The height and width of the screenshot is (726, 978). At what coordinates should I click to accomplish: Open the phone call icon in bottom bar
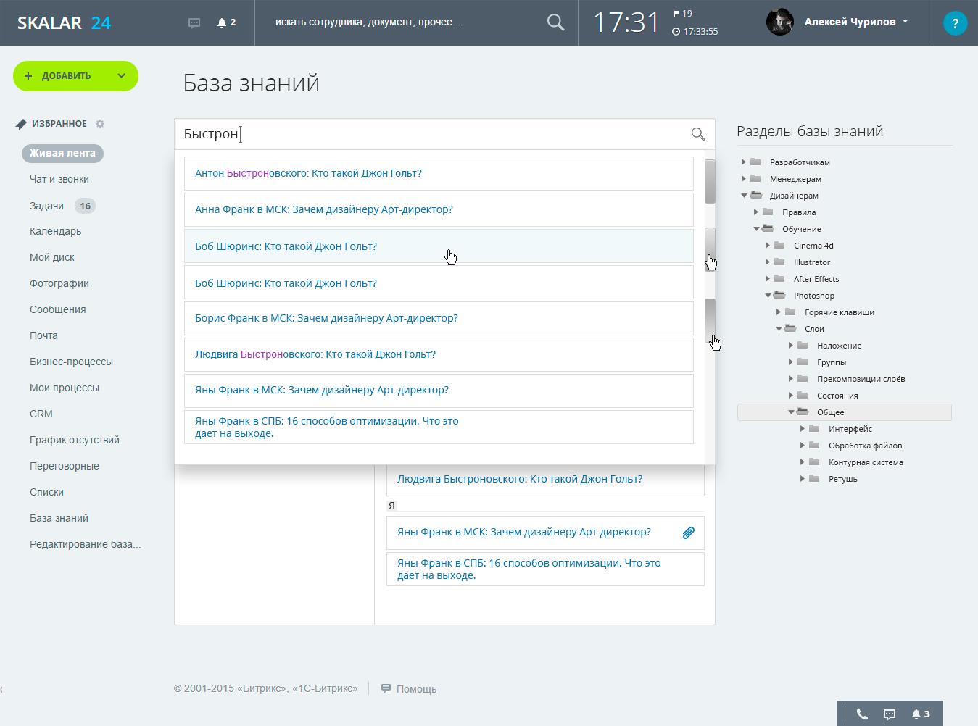click(x=862, y=714)
